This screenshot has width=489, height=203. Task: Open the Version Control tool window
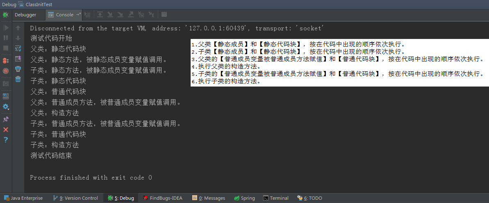[75, 198]
